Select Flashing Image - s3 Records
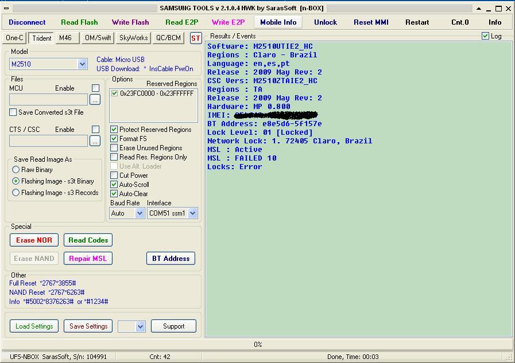 click(55, 193)
